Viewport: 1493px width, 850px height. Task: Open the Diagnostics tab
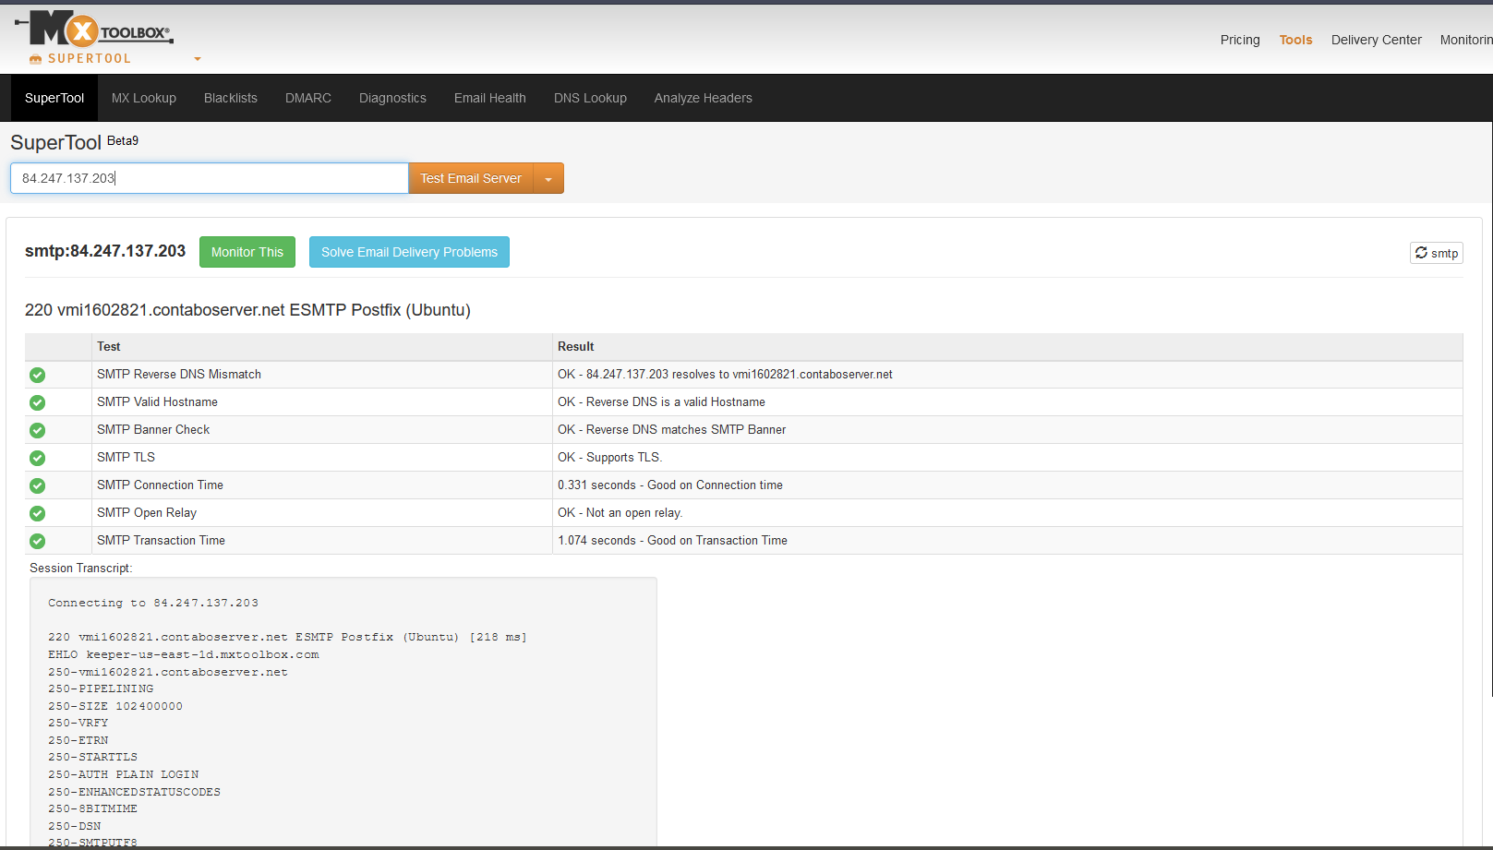(x=392, y=98)
